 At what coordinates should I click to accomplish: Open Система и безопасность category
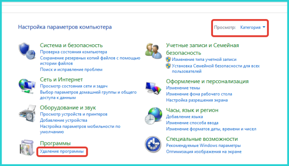coord(72,45)
